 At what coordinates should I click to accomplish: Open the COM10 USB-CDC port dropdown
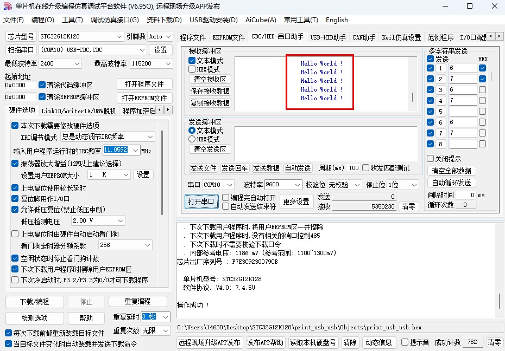[142, 50]
